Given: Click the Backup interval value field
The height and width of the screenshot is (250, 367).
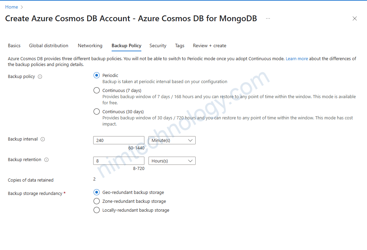Looking at the screenshot, I should point(118,140).
